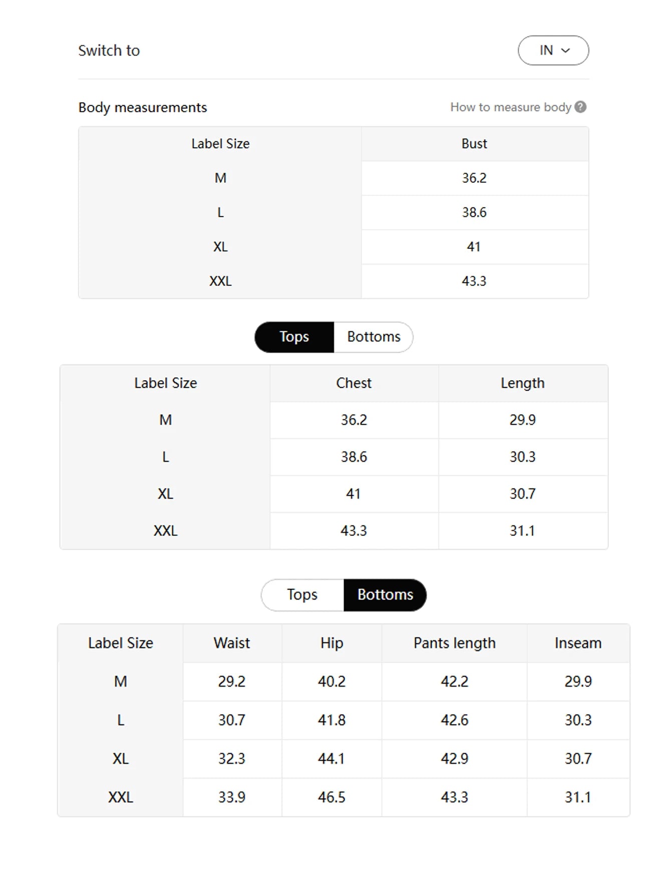Select the XL waist value 32.3
This screenshot has width=671, height=894.
click(232, 759)
